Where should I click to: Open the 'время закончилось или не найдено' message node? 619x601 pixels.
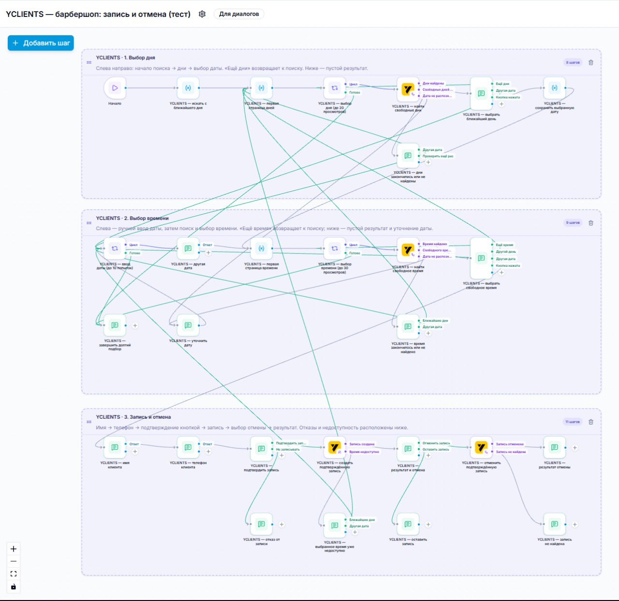(408, 326)
